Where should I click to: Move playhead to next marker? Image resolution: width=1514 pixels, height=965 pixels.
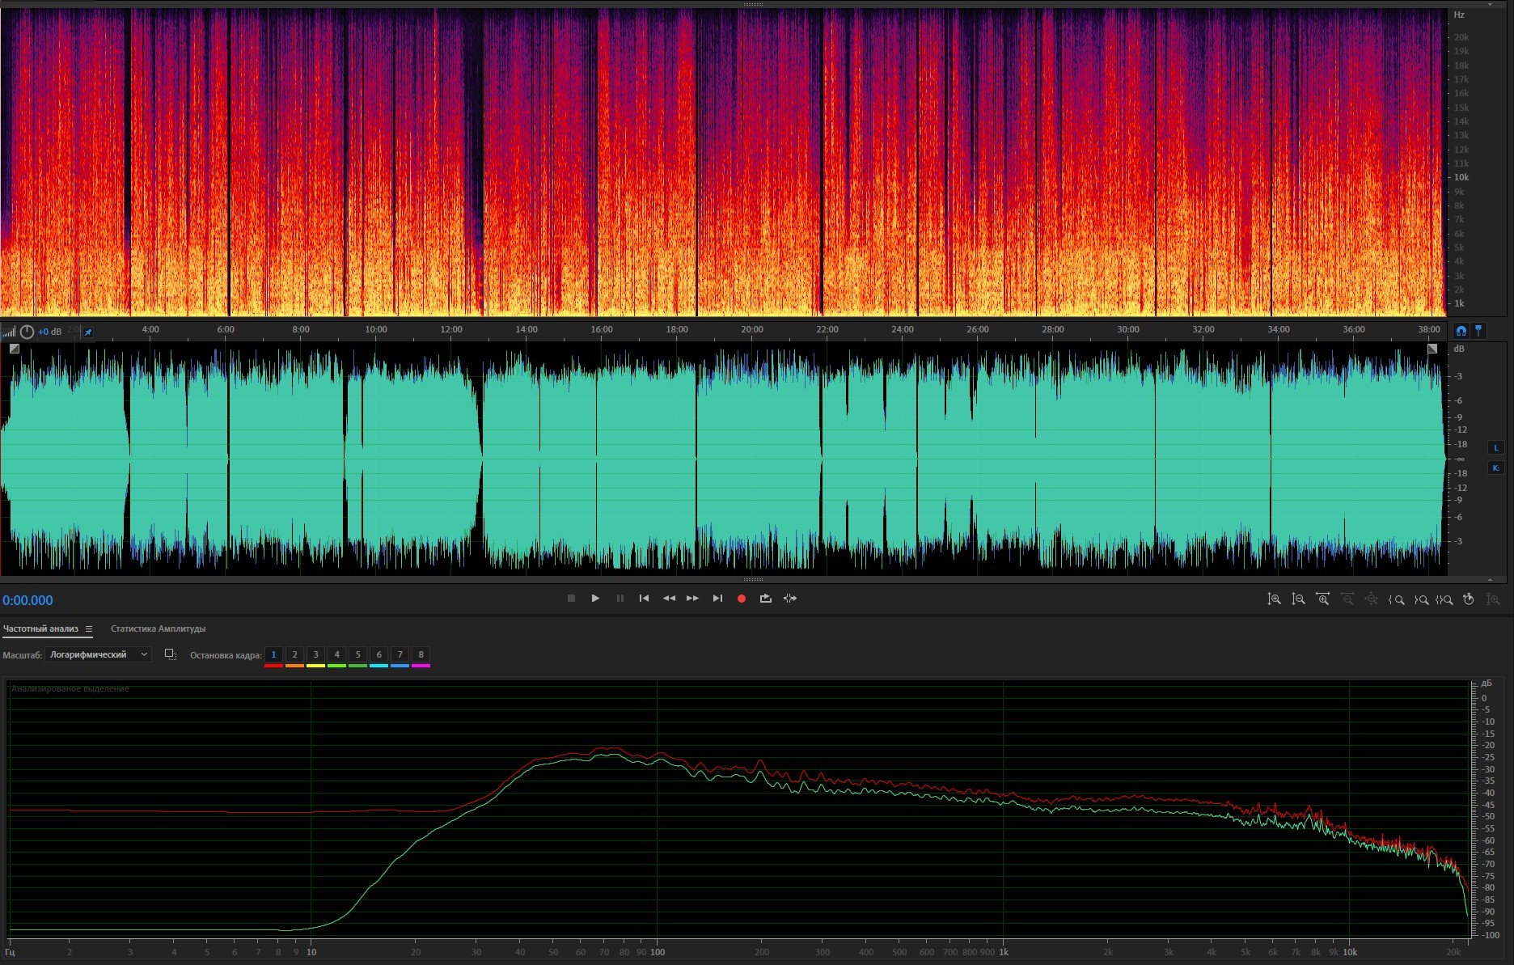717,599
